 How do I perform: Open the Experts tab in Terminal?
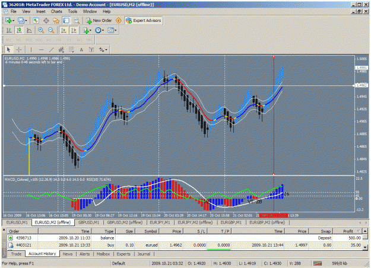[123, 254]
